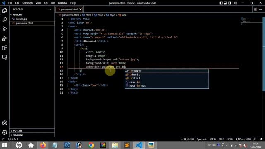Choose 'inherit' from the suggestion list

pos(166,74)
